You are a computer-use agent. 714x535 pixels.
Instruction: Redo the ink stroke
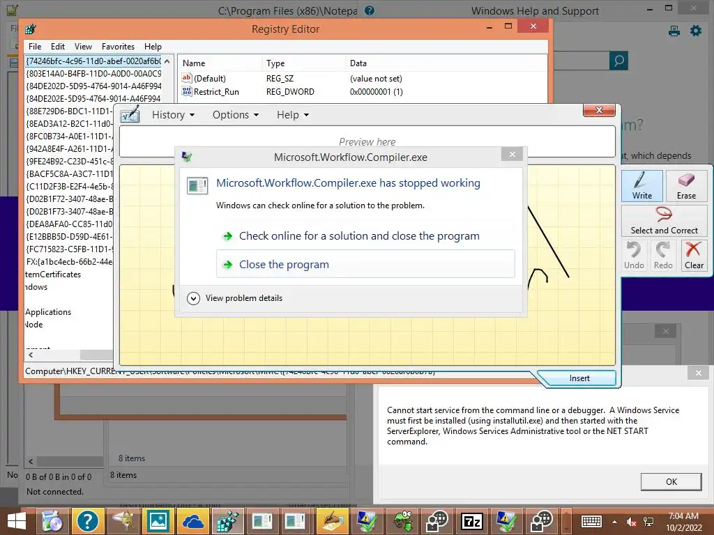[x=663, y=255]
